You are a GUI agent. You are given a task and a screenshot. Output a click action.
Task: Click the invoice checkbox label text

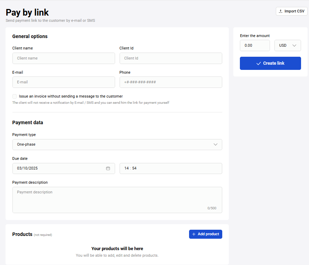tap(71, 97)
